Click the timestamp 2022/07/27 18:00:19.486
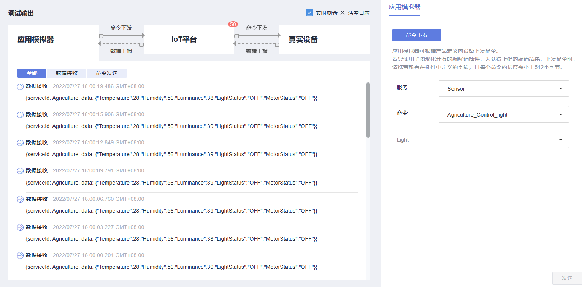Screen dimensions: 582x287 pos(98,86)
